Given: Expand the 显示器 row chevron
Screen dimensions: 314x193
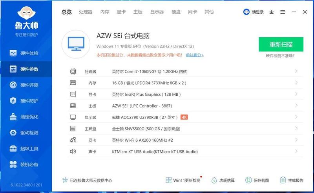Looking at the screenshot, I should pos(296,117).
